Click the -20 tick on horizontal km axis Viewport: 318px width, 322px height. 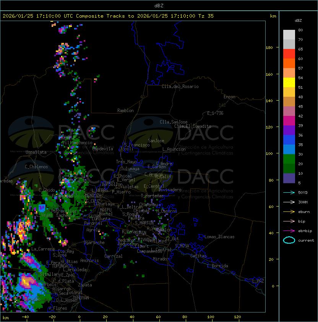[x=52, y=317]
